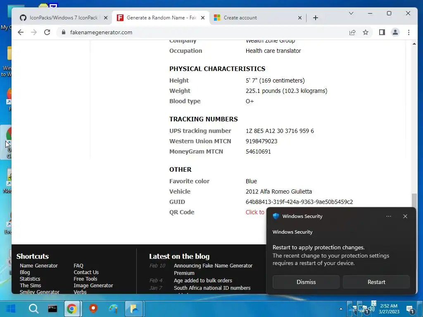Image resolution: width=423 pixels, height=317 pixels.
Task: Open the Chrome side panel
Action: (382, 32)
